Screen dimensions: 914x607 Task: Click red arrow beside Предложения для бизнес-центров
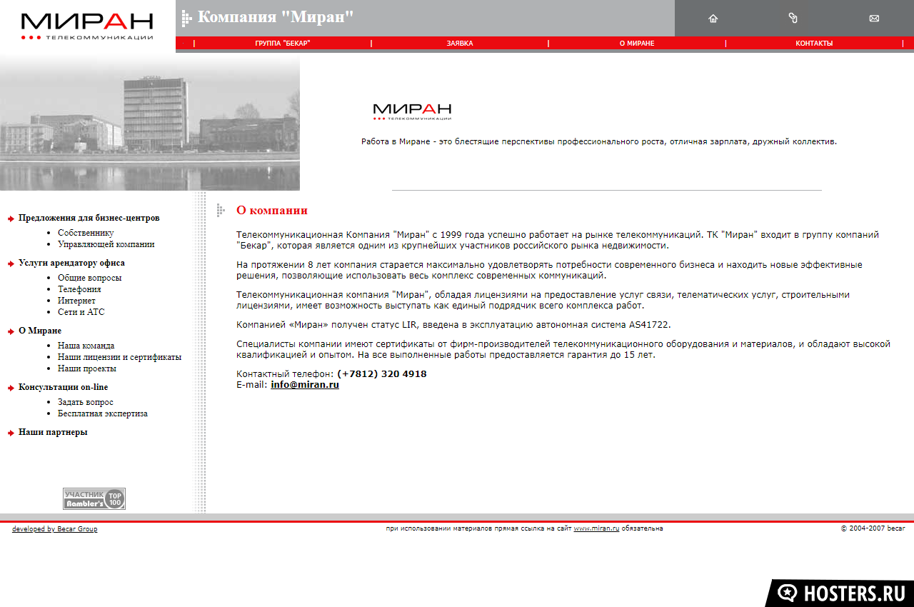tap(11, 219)
